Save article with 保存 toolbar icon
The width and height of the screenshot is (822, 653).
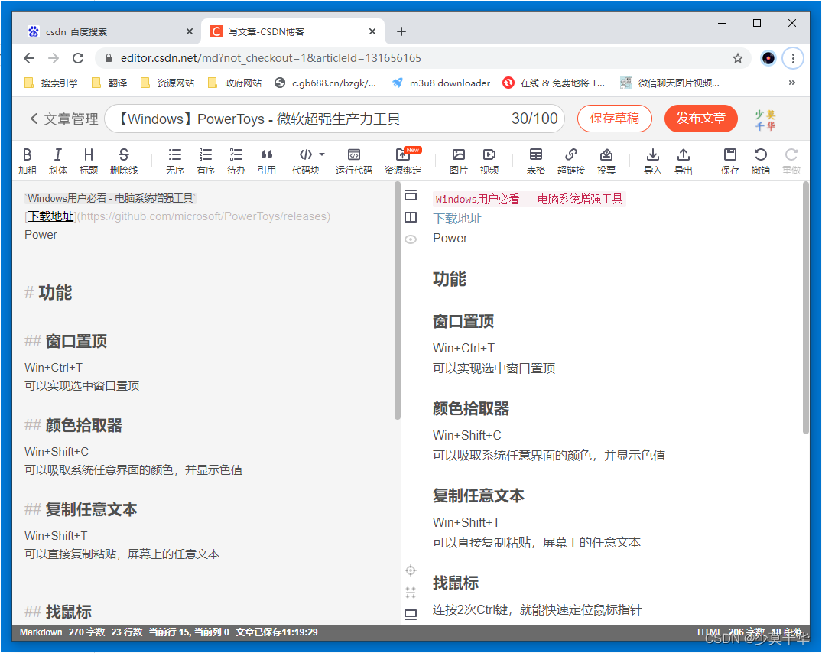pyautogui.click(x=729, y=161)
